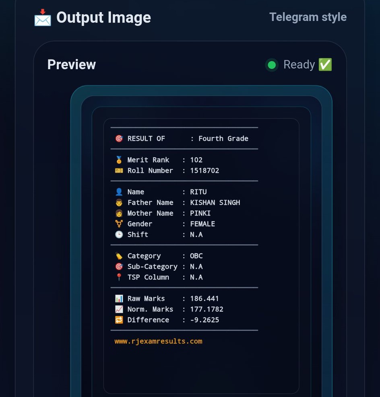Click the target icon beside RESULT OF
The width and height of the screenshot is (380, 397).
(x=119, y=138)
